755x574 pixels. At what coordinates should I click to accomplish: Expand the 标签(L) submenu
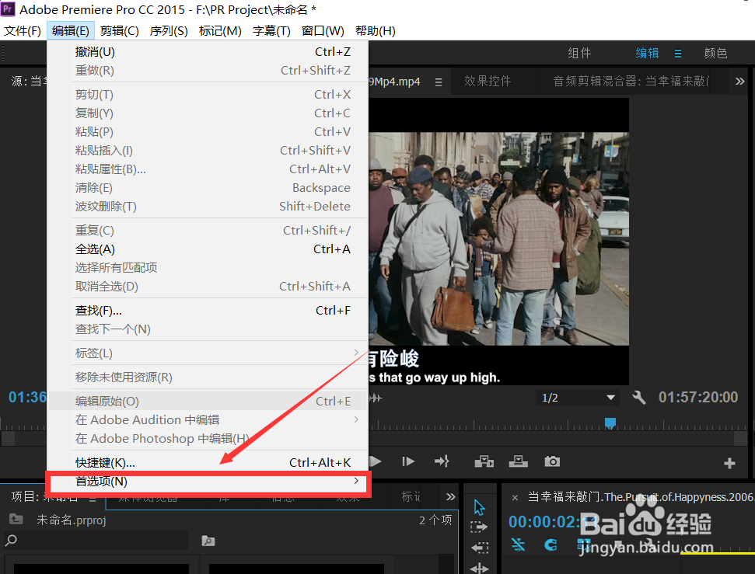click(x=208, y=353)
